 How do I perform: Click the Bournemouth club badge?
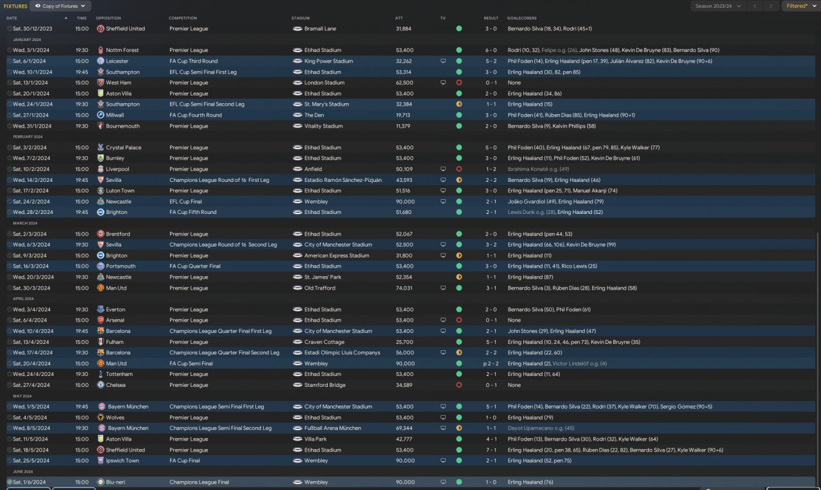[x=101, y=126]
